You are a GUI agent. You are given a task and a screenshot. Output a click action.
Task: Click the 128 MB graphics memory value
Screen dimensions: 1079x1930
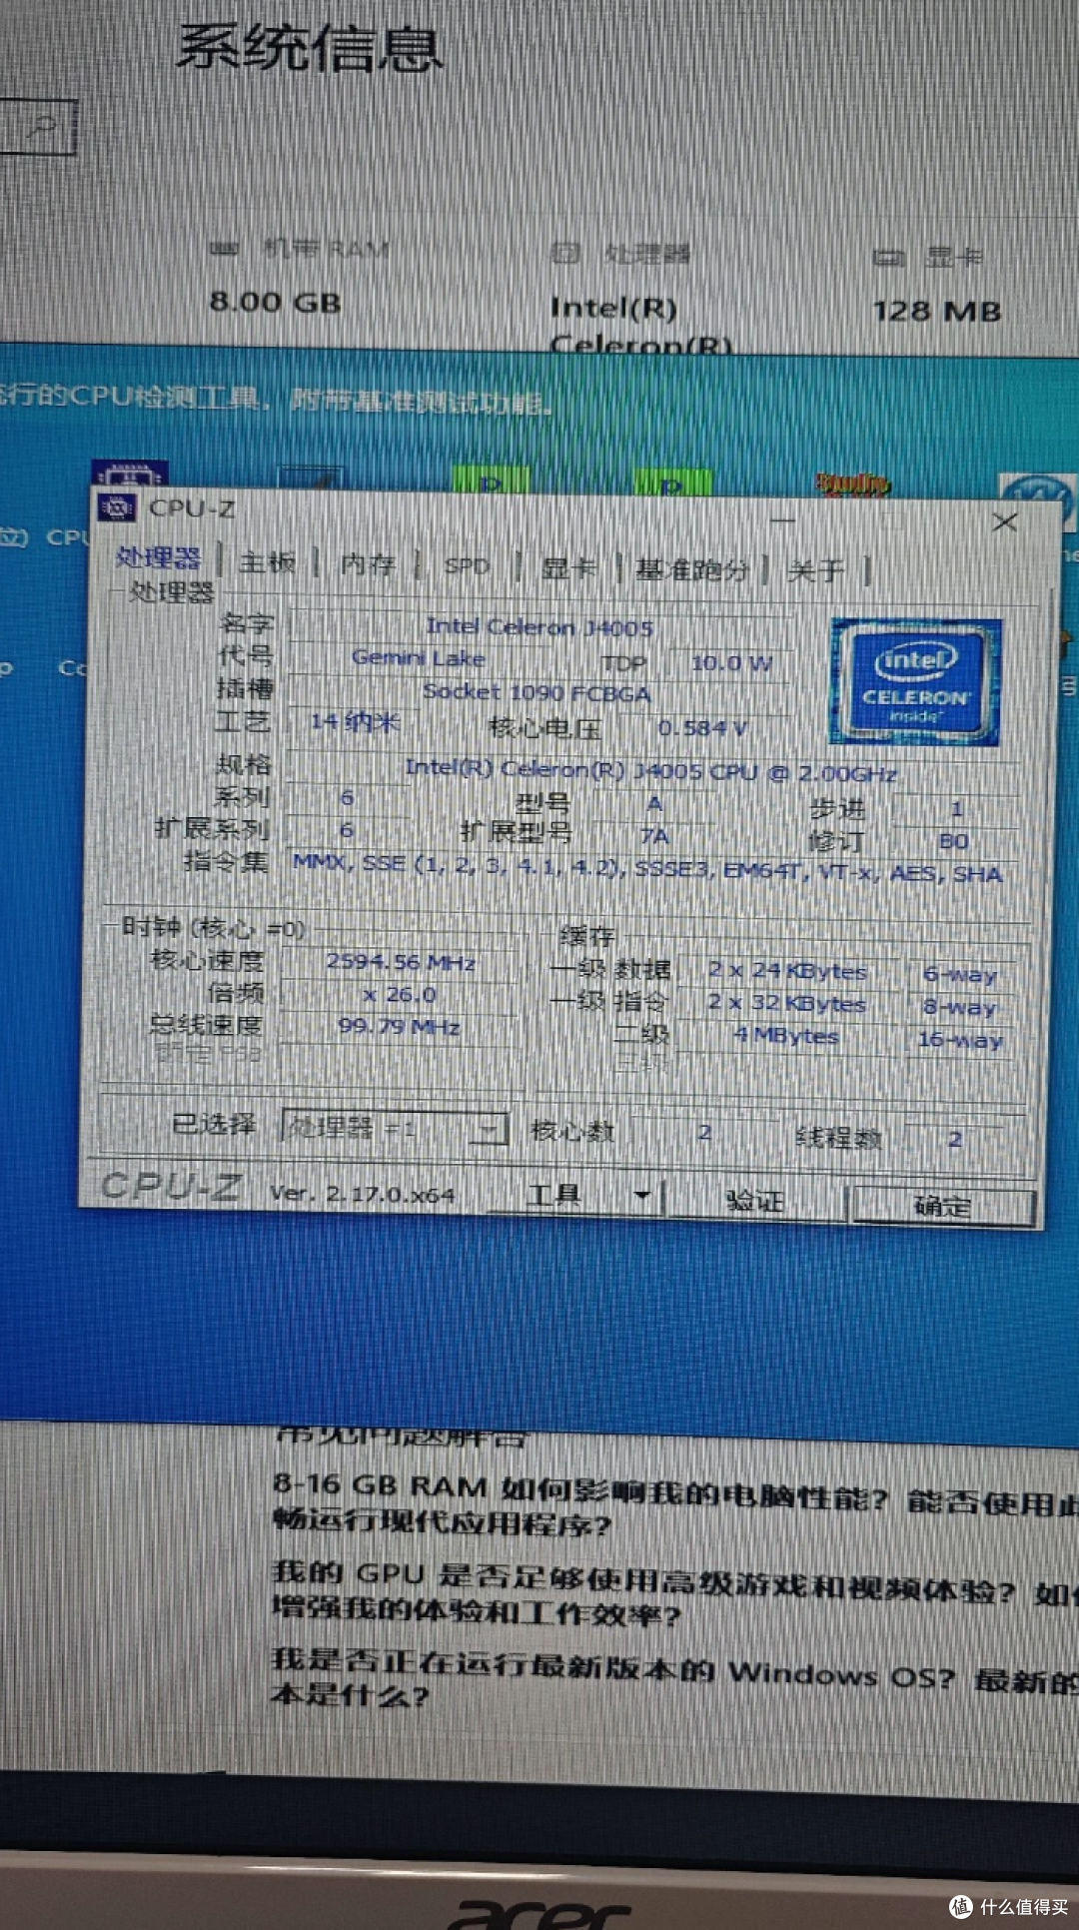(x=937, y=312)
